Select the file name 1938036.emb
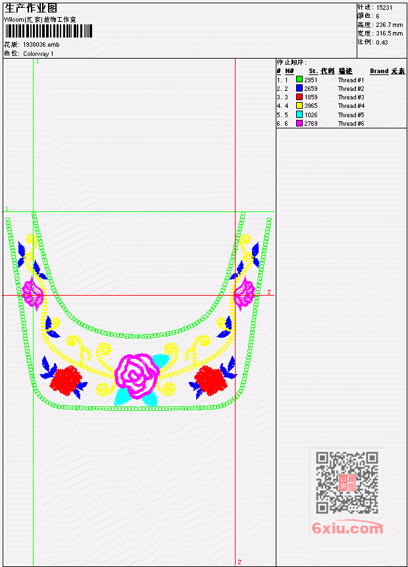Image resolution: width=408 pixels, height=567 pixels. (41, 45)
